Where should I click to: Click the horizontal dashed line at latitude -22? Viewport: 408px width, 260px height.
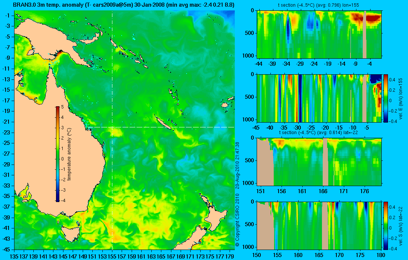point(161,127)
